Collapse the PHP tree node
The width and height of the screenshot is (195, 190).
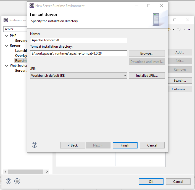point(6,36)
